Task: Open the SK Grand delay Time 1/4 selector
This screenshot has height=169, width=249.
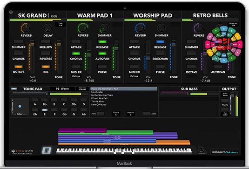Action: coord(61,24)
